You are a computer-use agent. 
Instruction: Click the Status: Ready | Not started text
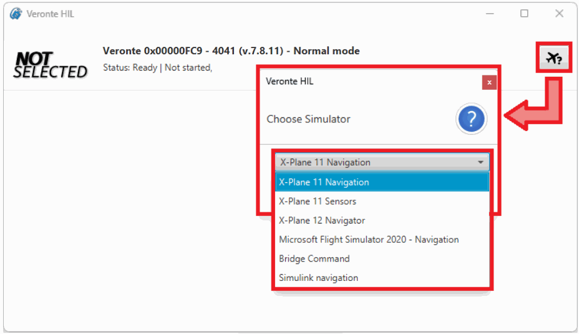157,67
